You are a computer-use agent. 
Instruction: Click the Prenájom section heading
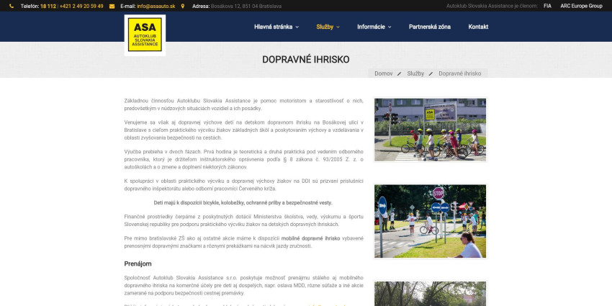coord(138,264)
